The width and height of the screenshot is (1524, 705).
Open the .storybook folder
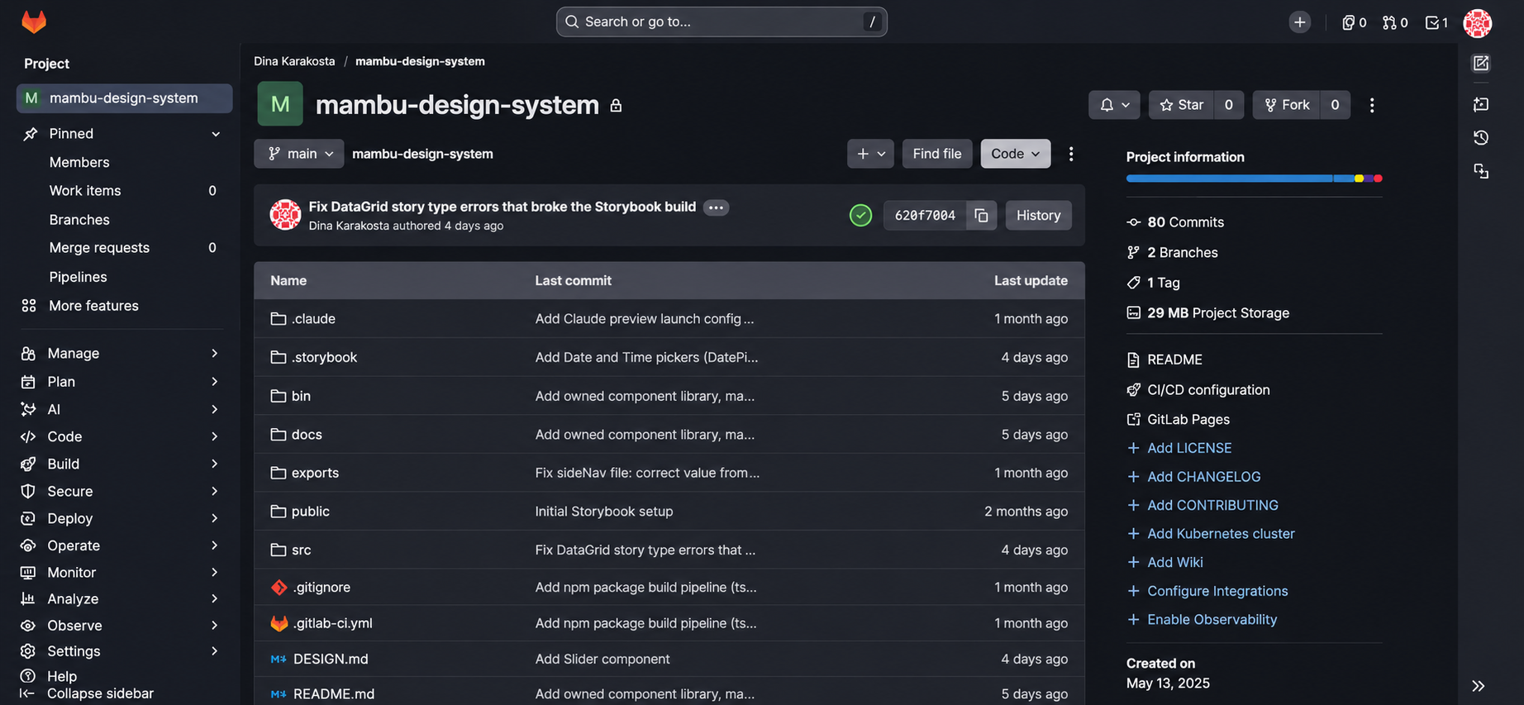[324, 357]
